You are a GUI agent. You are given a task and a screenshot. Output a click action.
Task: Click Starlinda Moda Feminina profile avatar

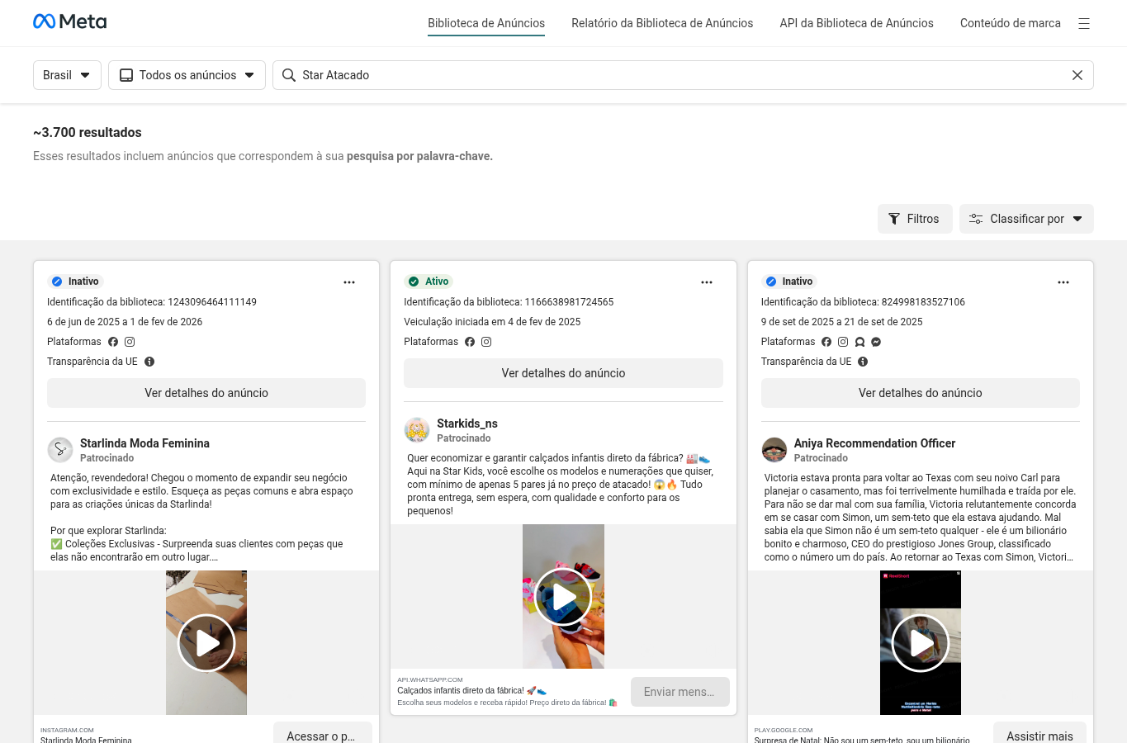point(60,450)
